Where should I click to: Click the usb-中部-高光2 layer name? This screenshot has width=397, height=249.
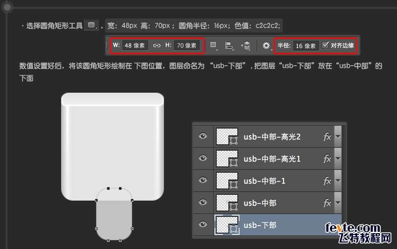[x=272, y=137]
